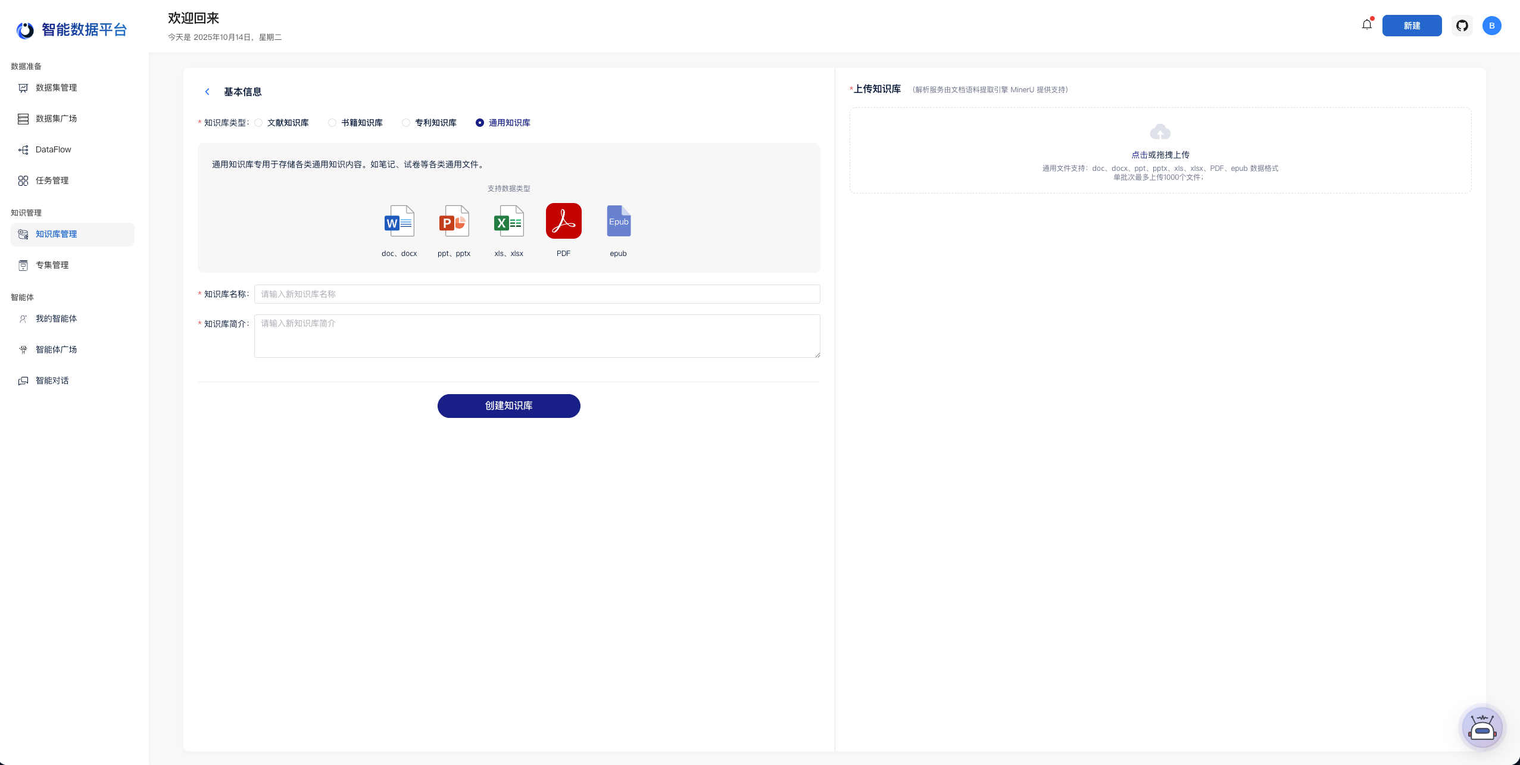This screenshot has height=765, width=1520.
Task: Click the cloud upload icon
Action: (x=1160, y=132)
